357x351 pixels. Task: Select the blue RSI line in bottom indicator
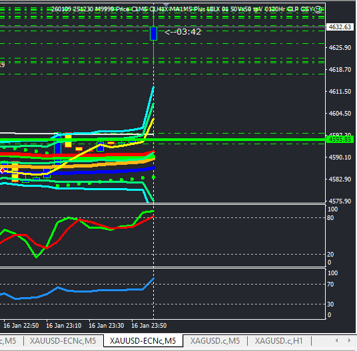click(x=77, y=291)
